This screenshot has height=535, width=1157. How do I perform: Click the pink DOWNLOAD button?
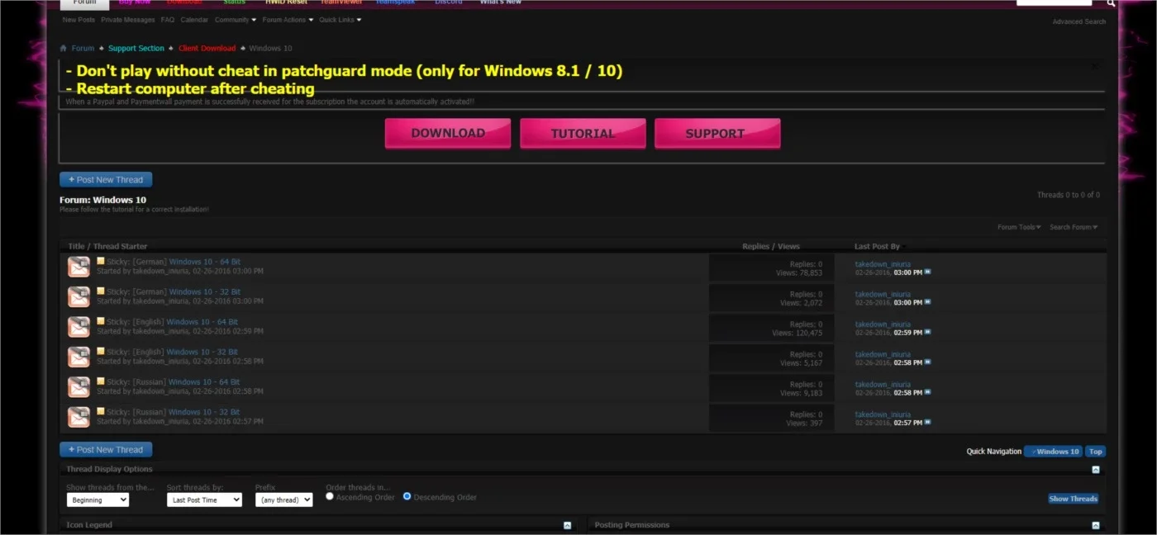click(x=448, y=133)
